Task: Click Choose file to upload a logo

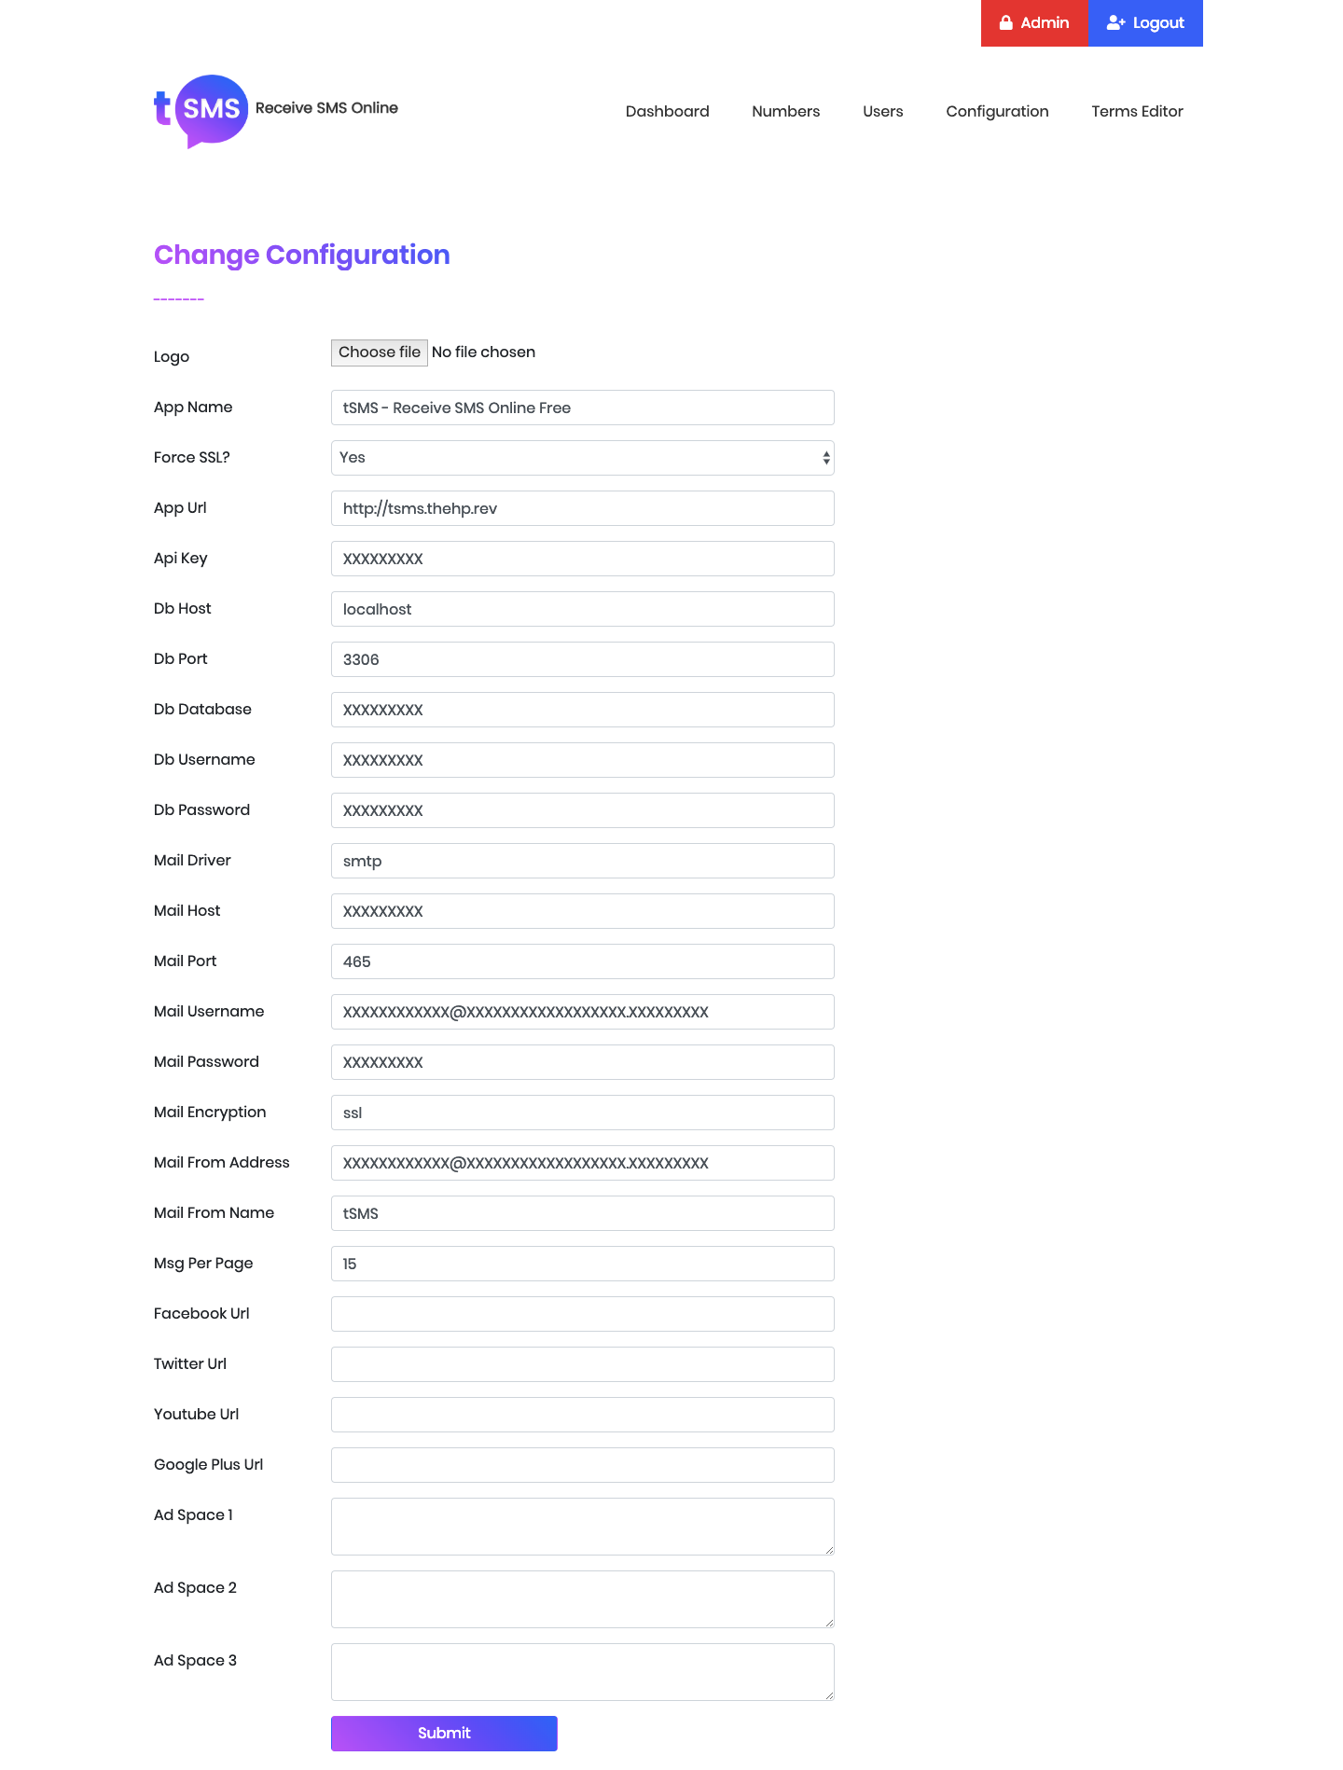Action: (x=379, y=352)
